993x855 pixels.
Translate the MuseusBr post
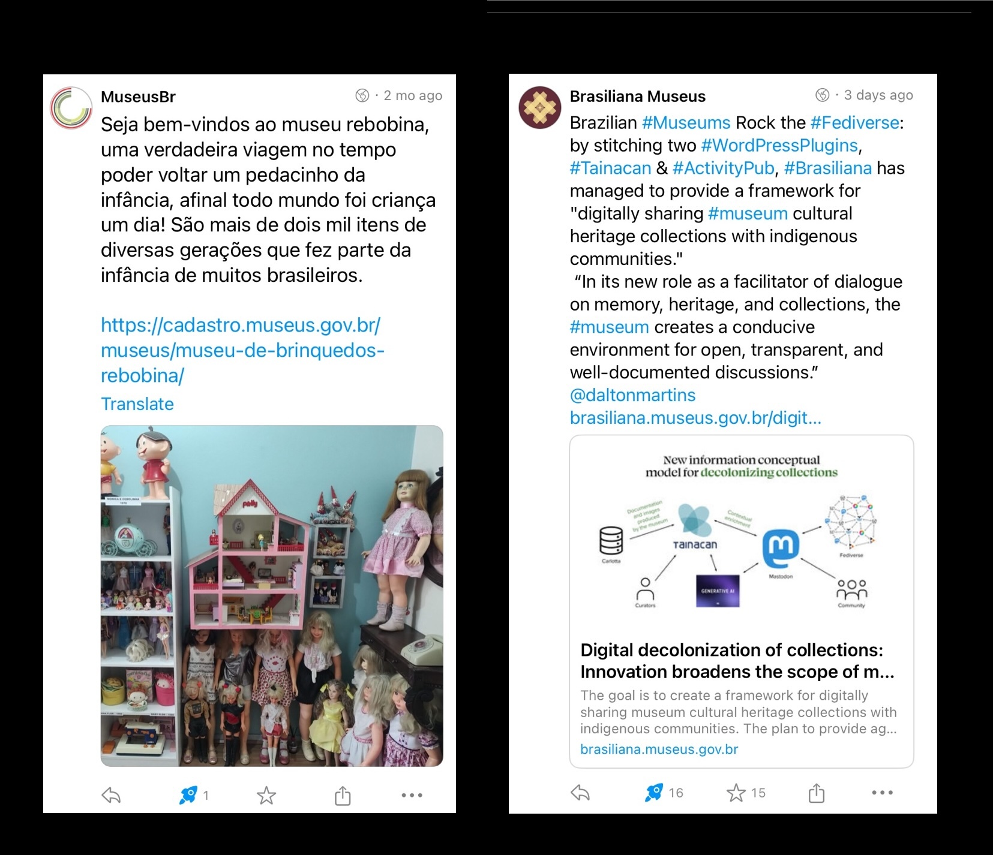[x=137, y=404]
